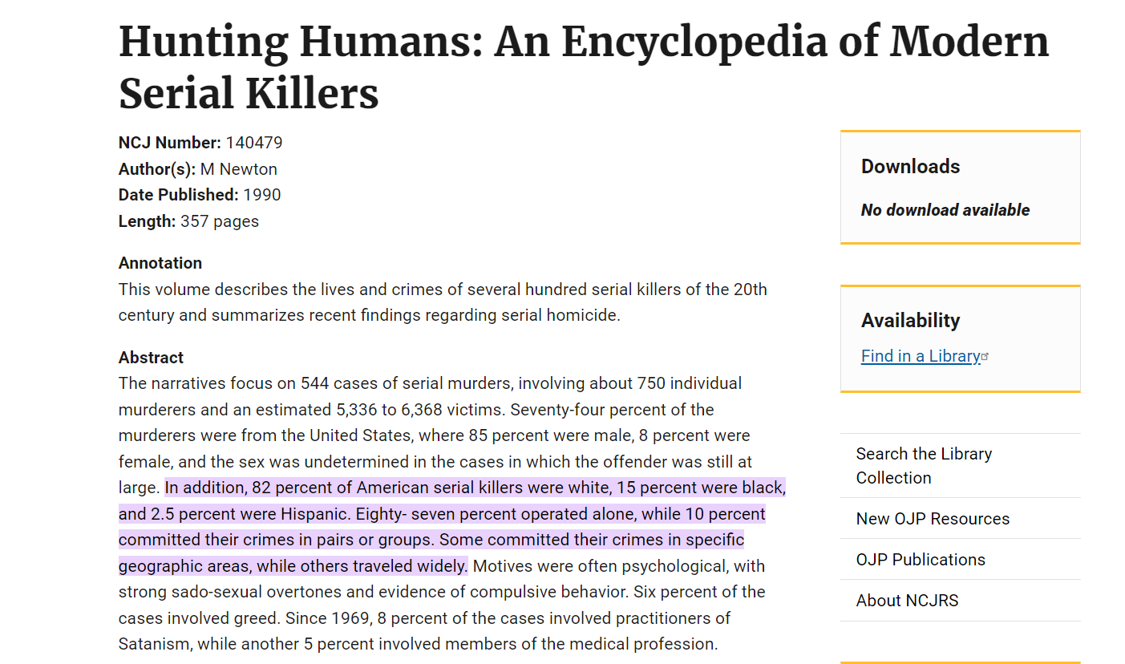
Task: Click the Availability panel heading
Action: [x=910, y=320]
